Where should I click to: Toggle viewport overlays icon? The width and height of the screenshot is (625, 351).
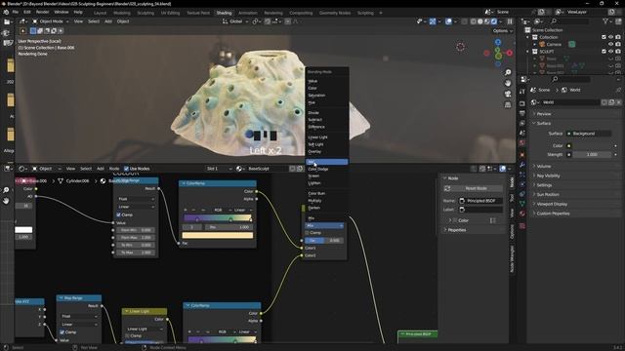[448, 21]
